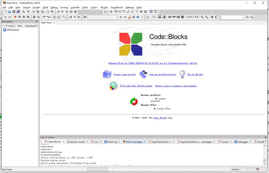The width and height of the screenshot is (269, 173).
Task: Click the wrench settings icon at toolbar end
Action: [x=251, y=17]
